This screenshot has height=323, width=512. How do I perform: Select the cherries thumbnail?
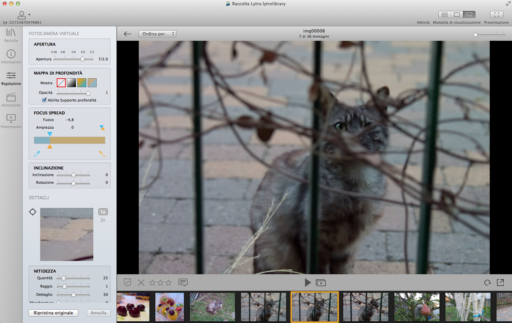133,307
